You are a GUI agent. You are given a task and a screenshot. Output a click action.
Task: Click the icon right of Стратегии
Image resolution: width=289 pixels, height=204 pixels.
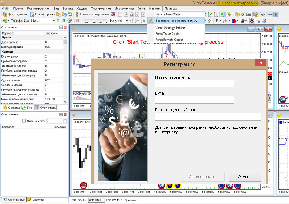click(x=276, y=14)
